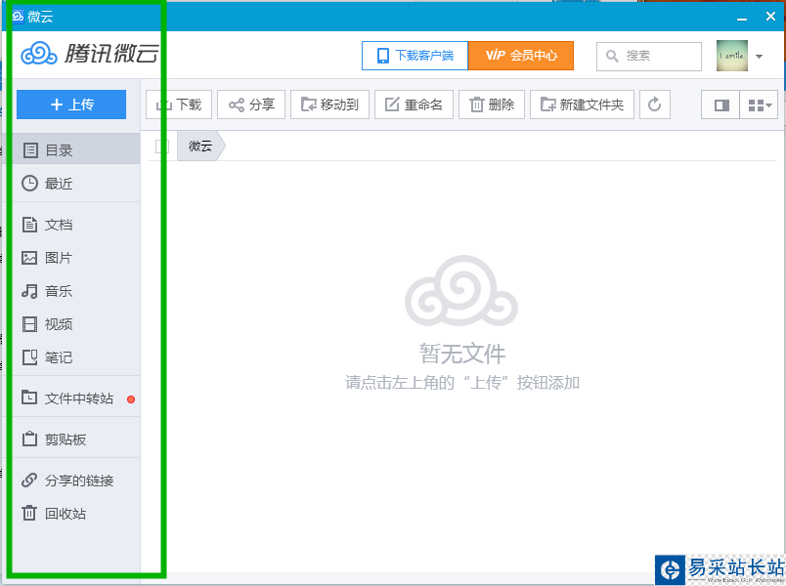Click into the 搜索 search field
This screenshot has height=586, width=786.
(649, 56)
